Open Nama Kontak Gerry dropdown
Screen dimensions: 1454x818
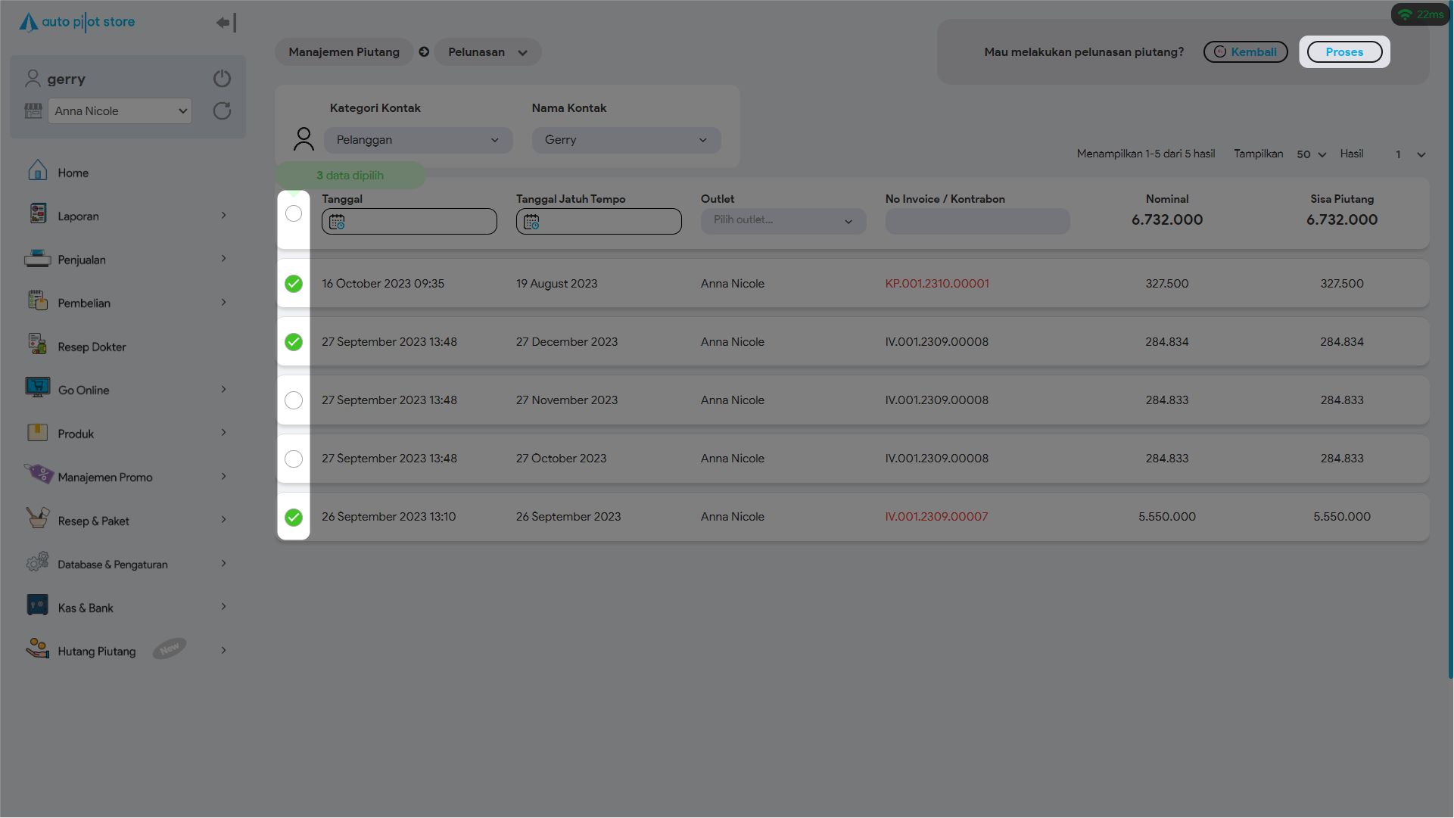click(626, 140)
